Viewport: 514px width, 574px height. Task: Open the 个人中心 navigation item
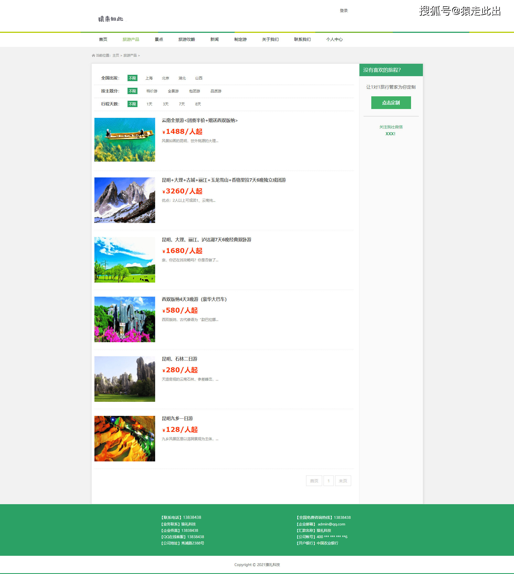pos(334,39)
